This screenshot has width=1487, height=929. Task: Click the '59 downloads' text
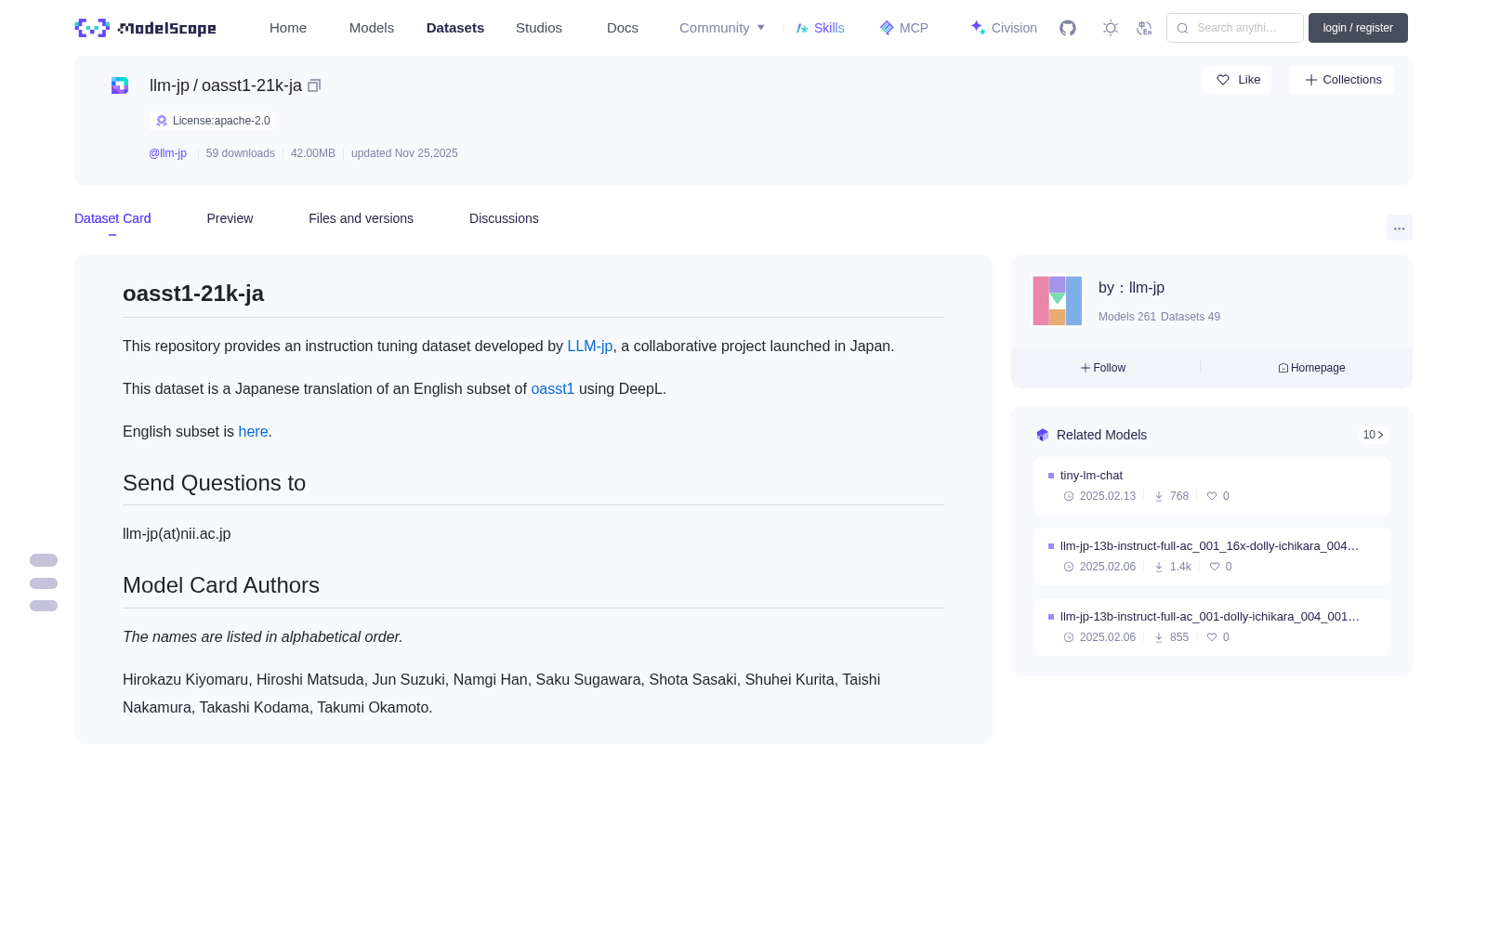(x=241, y=153)
